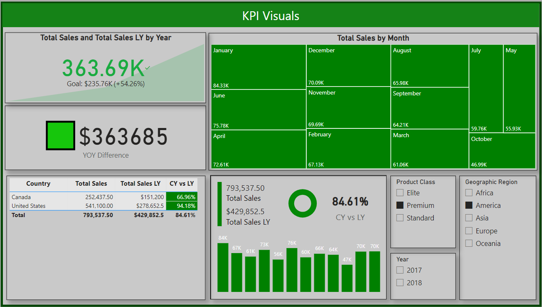Select Africa in the Geographic Region slicer
Viewport: 542px width, 307px height.
click(x=469, y=193)
